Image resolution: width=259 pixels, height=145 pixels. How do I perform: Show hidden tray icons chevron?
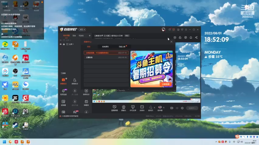point(216,142)
